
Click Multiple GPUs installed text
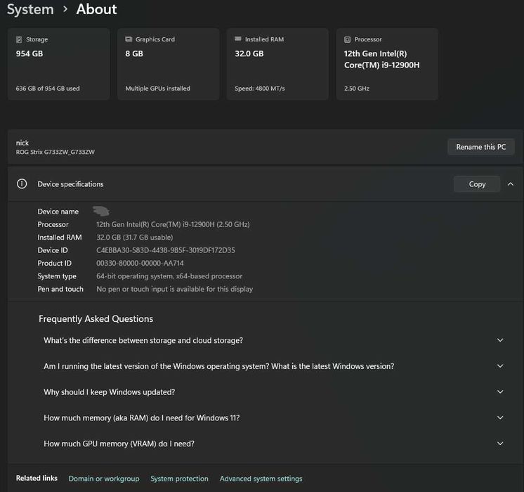(x=158, y=89)
